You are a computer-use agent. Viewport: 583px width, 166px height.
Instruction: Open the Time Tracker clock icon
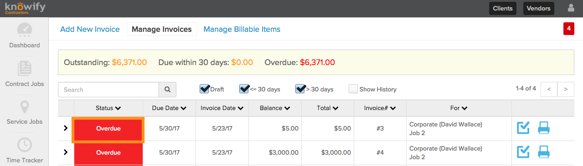pyautogui.click(x=25, y=146)
